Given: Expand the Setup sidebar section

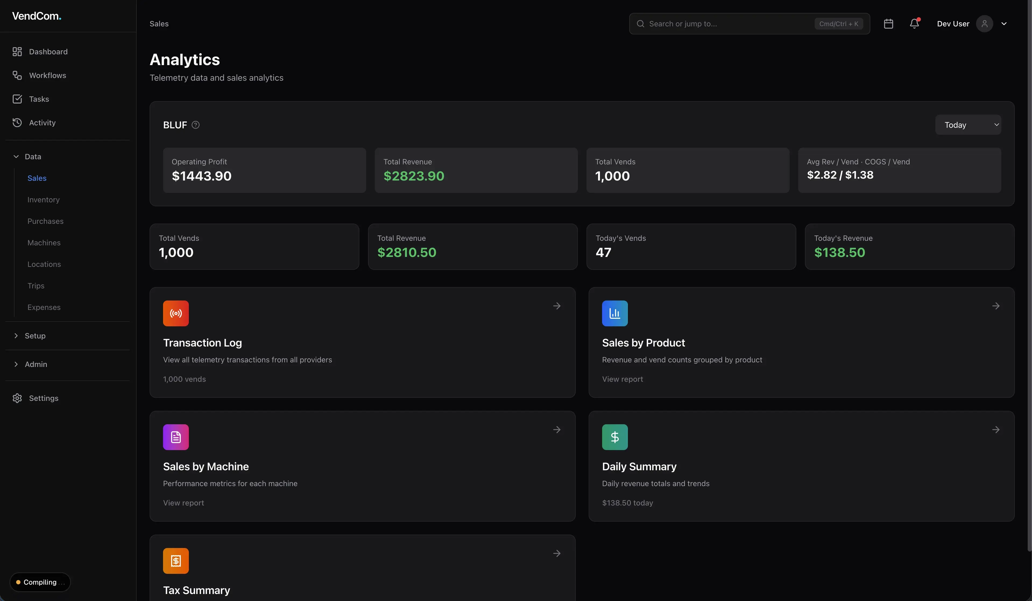Looking at the screenshot, I should click(x=35, y=336).
